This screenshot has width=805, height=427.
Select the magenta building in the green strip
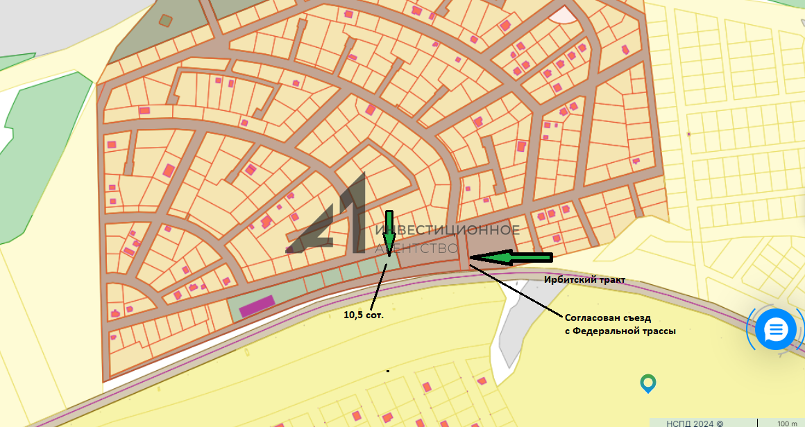pyautogui.click(x=257, y=306)
